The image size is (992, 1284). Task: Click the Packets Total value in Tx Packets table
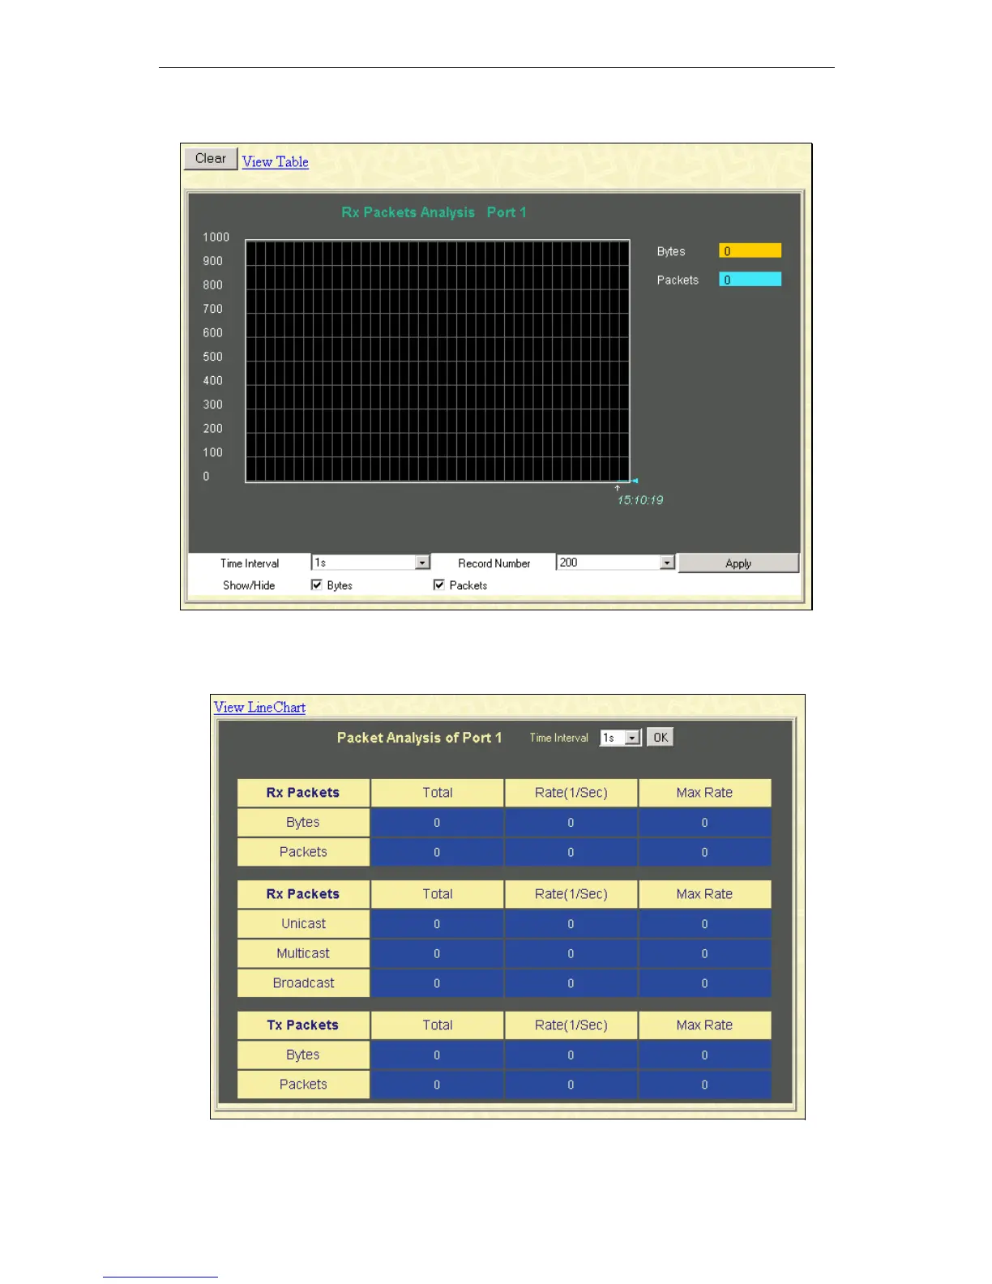point(437,1085)
